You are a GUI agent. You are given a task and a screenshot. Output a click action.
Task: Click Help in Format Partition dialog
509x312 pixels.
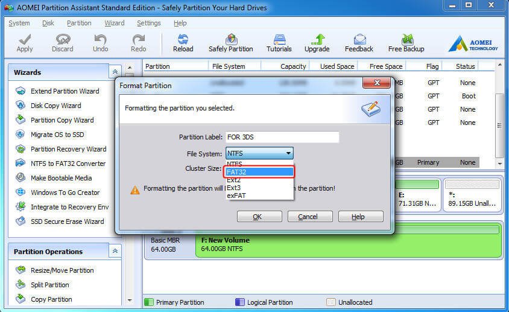tap(361, 217)
